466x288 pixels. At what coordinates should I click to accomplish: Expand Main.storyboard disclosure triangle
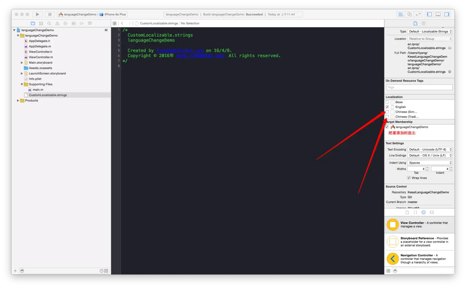(22, 63)
